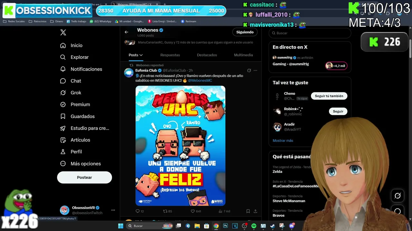The width and height of the screenshot is (412, 231).
Task: Close the Webones browser tab
Action: [x=157, y=4]
